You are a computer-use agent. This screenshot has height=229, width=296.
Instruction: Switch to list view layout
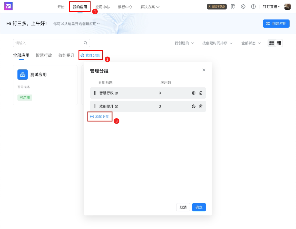[271, 43]
